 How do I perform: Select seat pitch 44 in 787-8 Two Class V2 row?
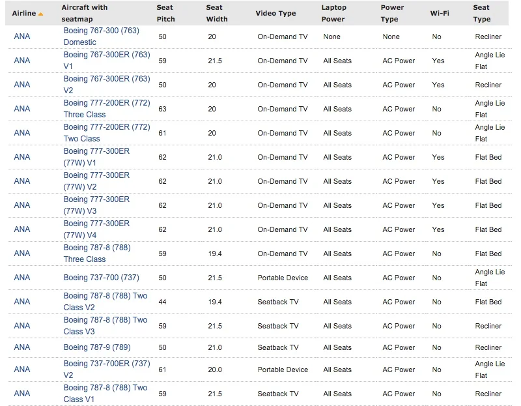point(162,302)
